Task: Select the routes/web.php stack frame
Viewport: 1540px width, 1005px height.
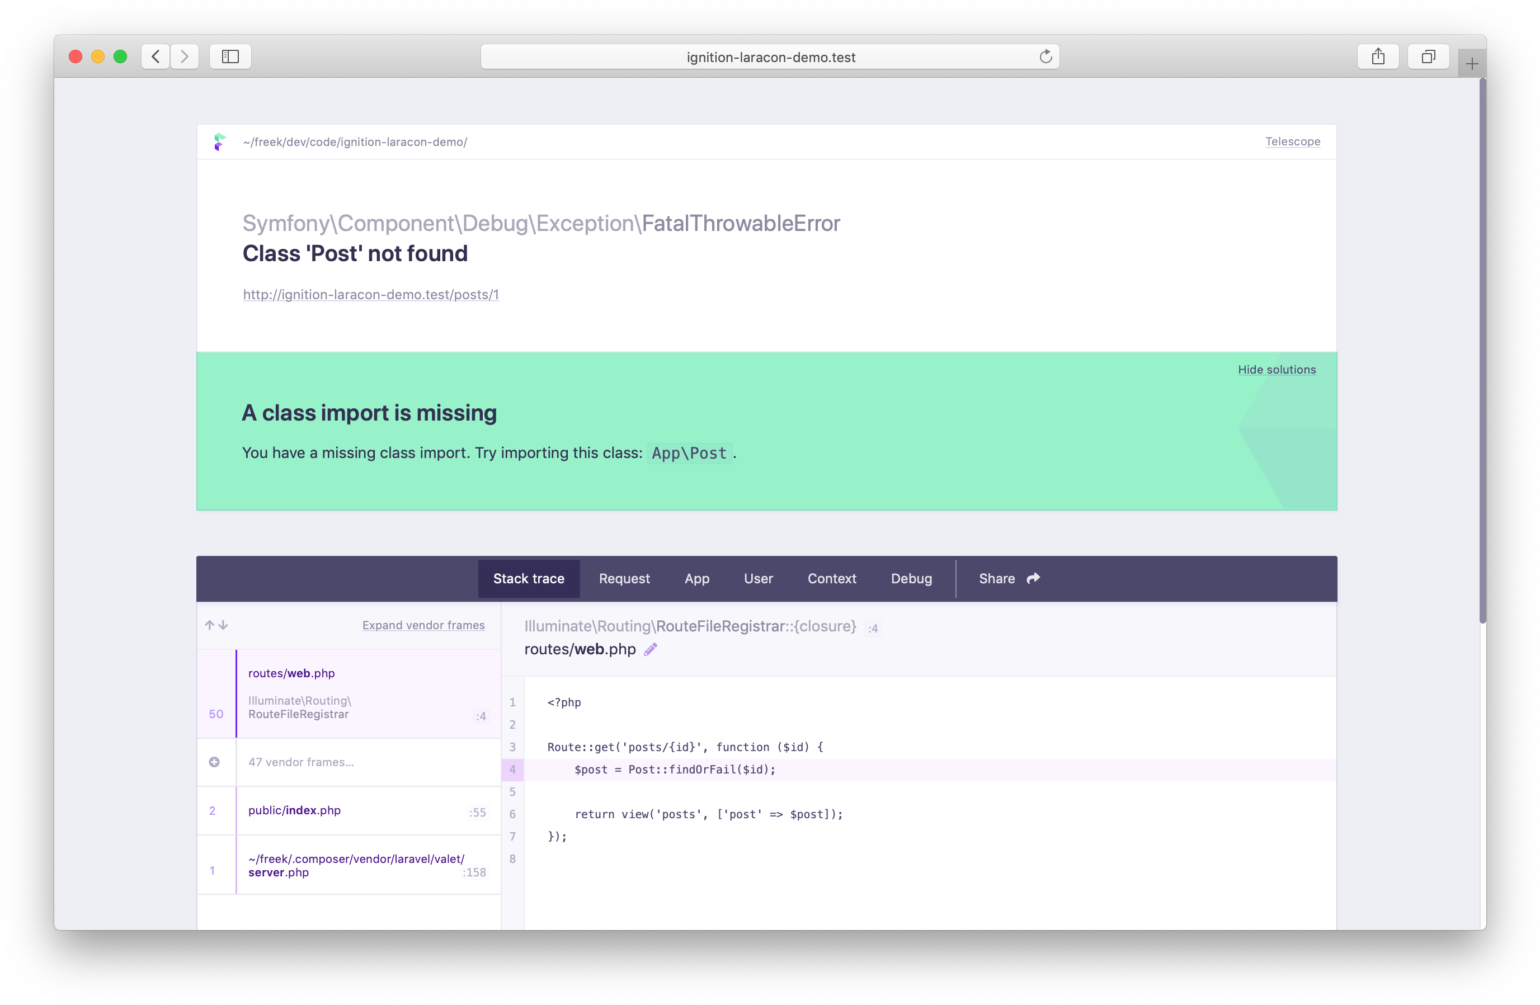Action: point(350,694)
